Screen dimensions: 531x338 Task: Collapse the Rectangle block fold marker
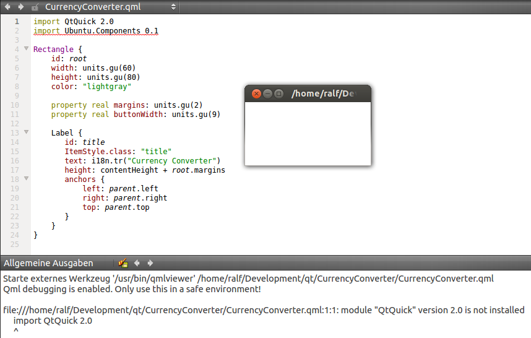[x=26, y=48]
